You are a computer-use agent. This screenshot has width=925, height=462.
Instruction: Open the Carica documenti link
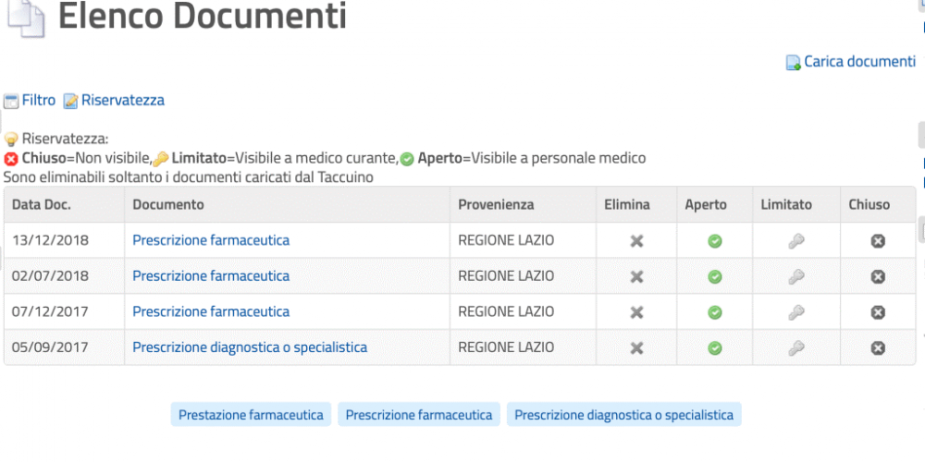[x=859, y=61]
